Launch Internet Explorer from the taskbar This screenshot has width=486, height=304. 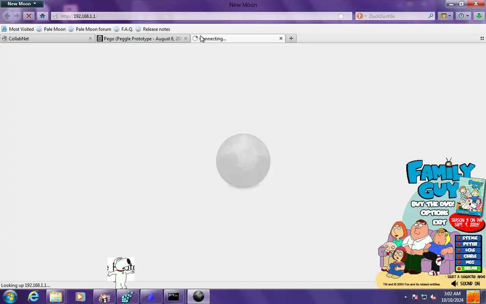(33, 296)
